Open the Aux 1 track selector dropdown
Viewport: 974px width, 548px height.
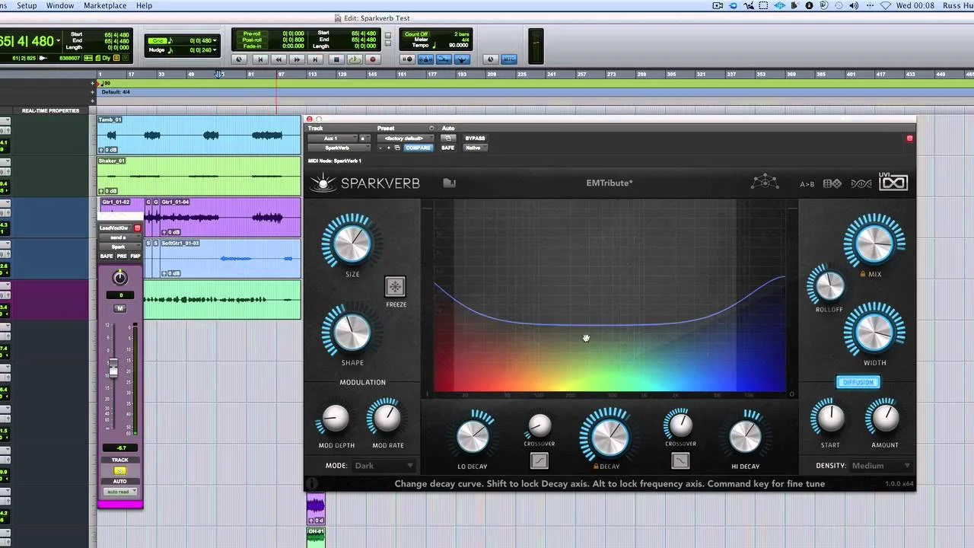tap(333, 139)
